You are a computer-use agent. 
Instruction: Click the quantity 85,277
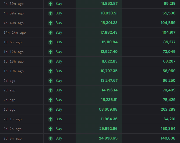[169, 42]
